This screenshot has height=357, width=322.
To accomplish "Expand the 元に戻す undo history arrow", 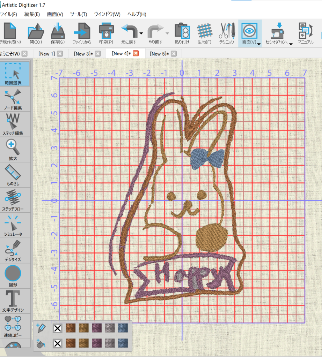I will pyautogui.click(x=141, y=33).
